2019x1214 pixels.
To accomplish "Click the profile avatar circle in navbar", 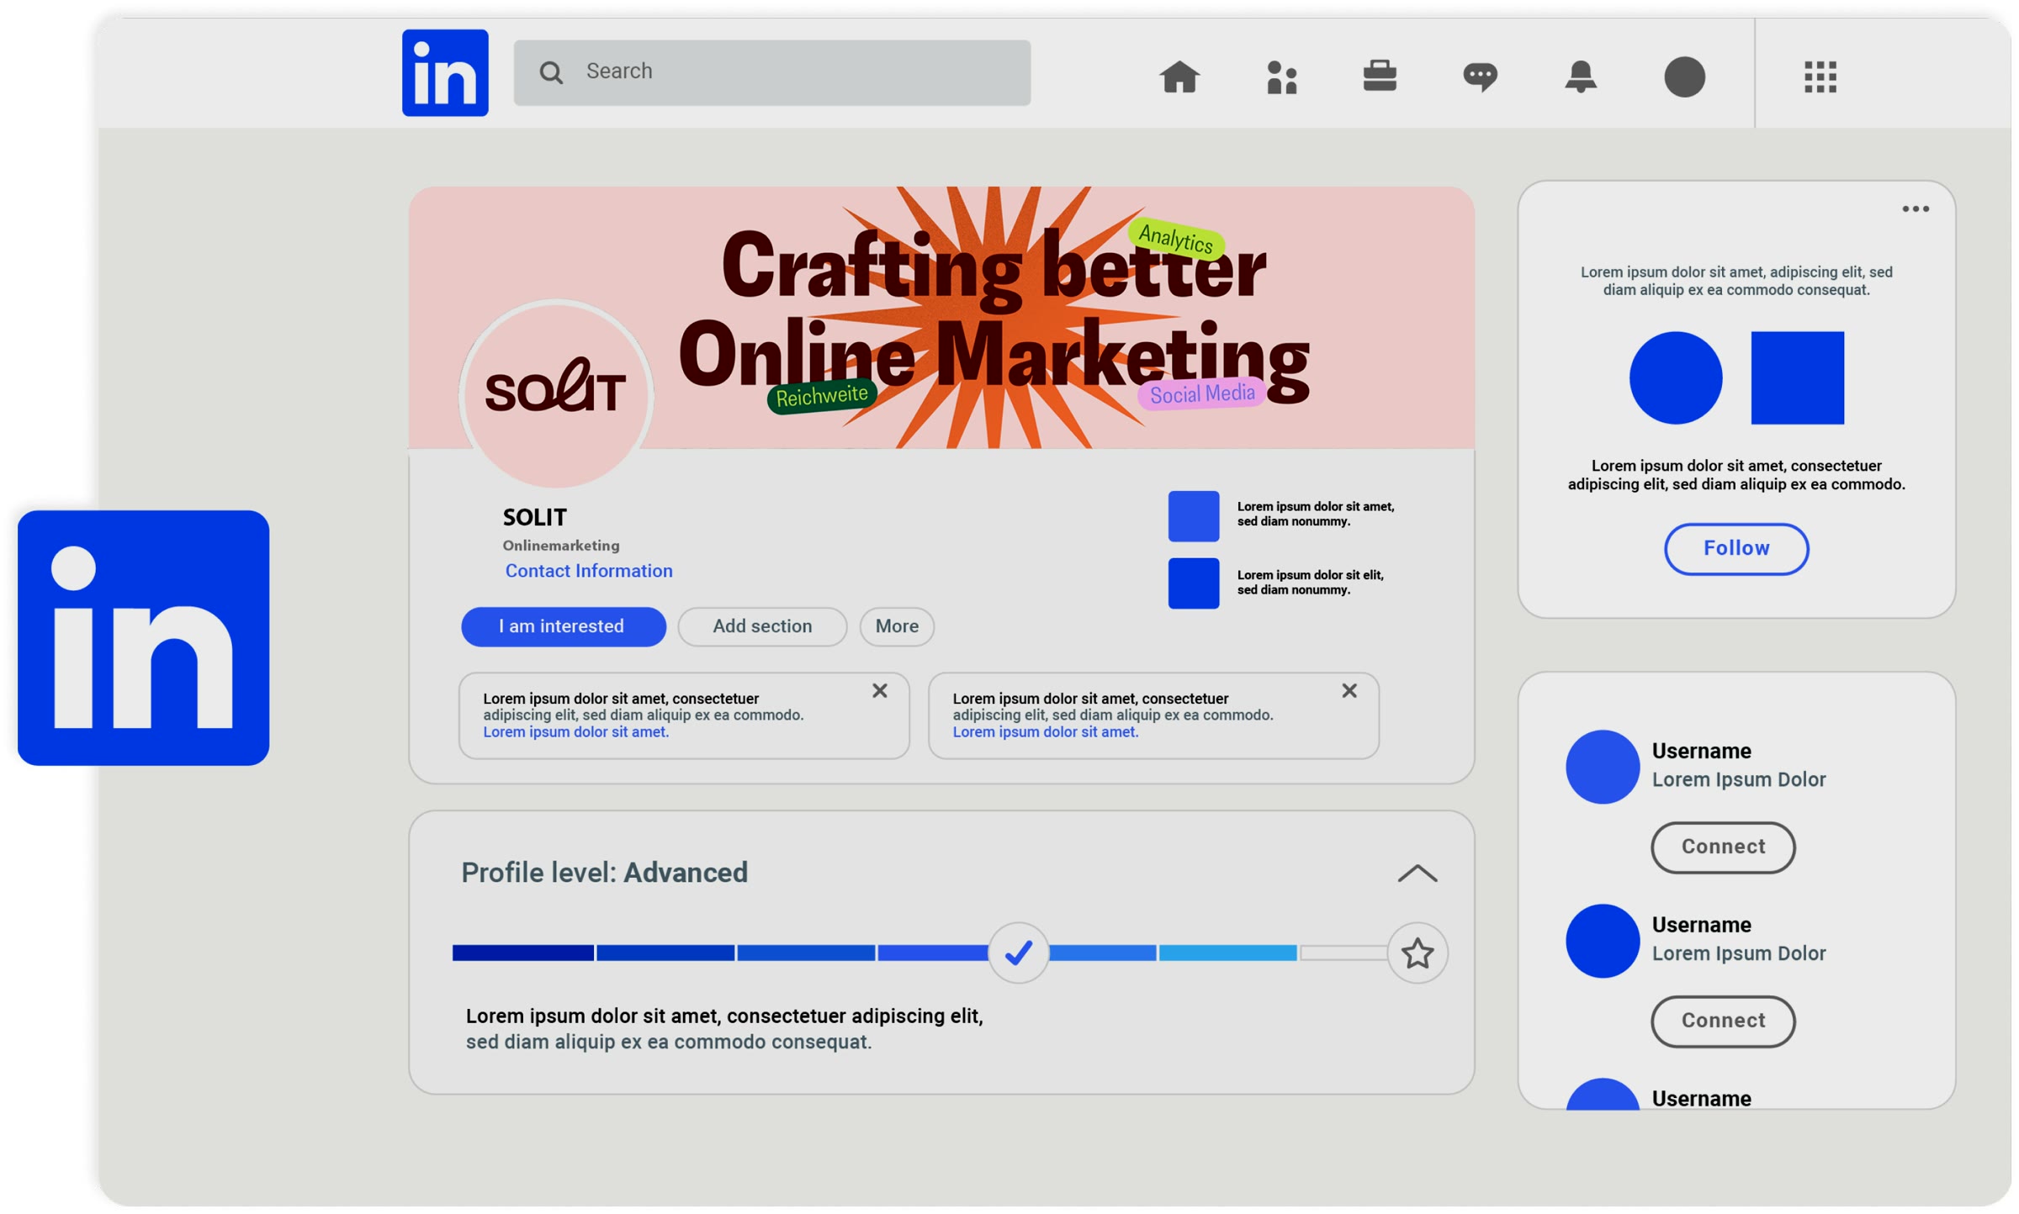I will pyautogui.click(x=1684, y=77).
